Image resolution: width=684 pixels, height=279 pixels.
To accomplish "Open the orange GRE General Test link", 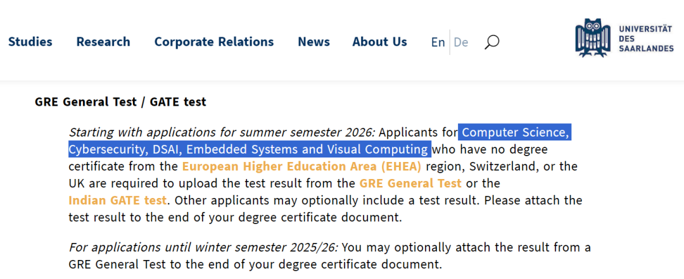I will click(x=410, y=183).
